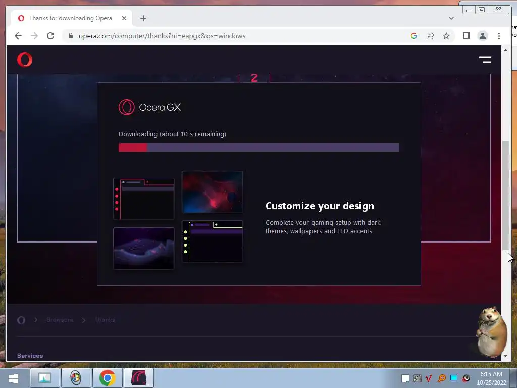The height and width of the screenshot is (388, 517).
Task: View site information via the lock icon
Action: point(71,36)
